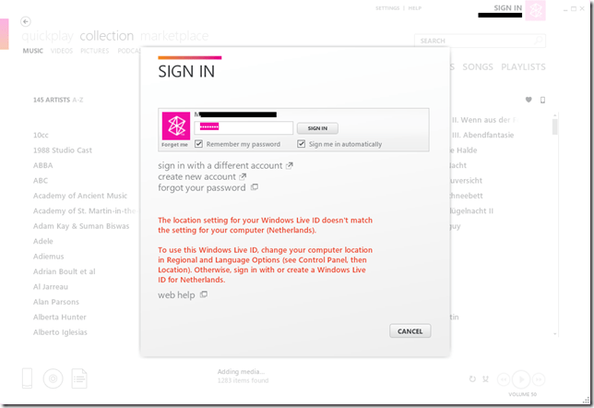Screen dimensions: 594x408
Task: Click the disc burn icon in bottom bar
Action: (x=53, y=378)
